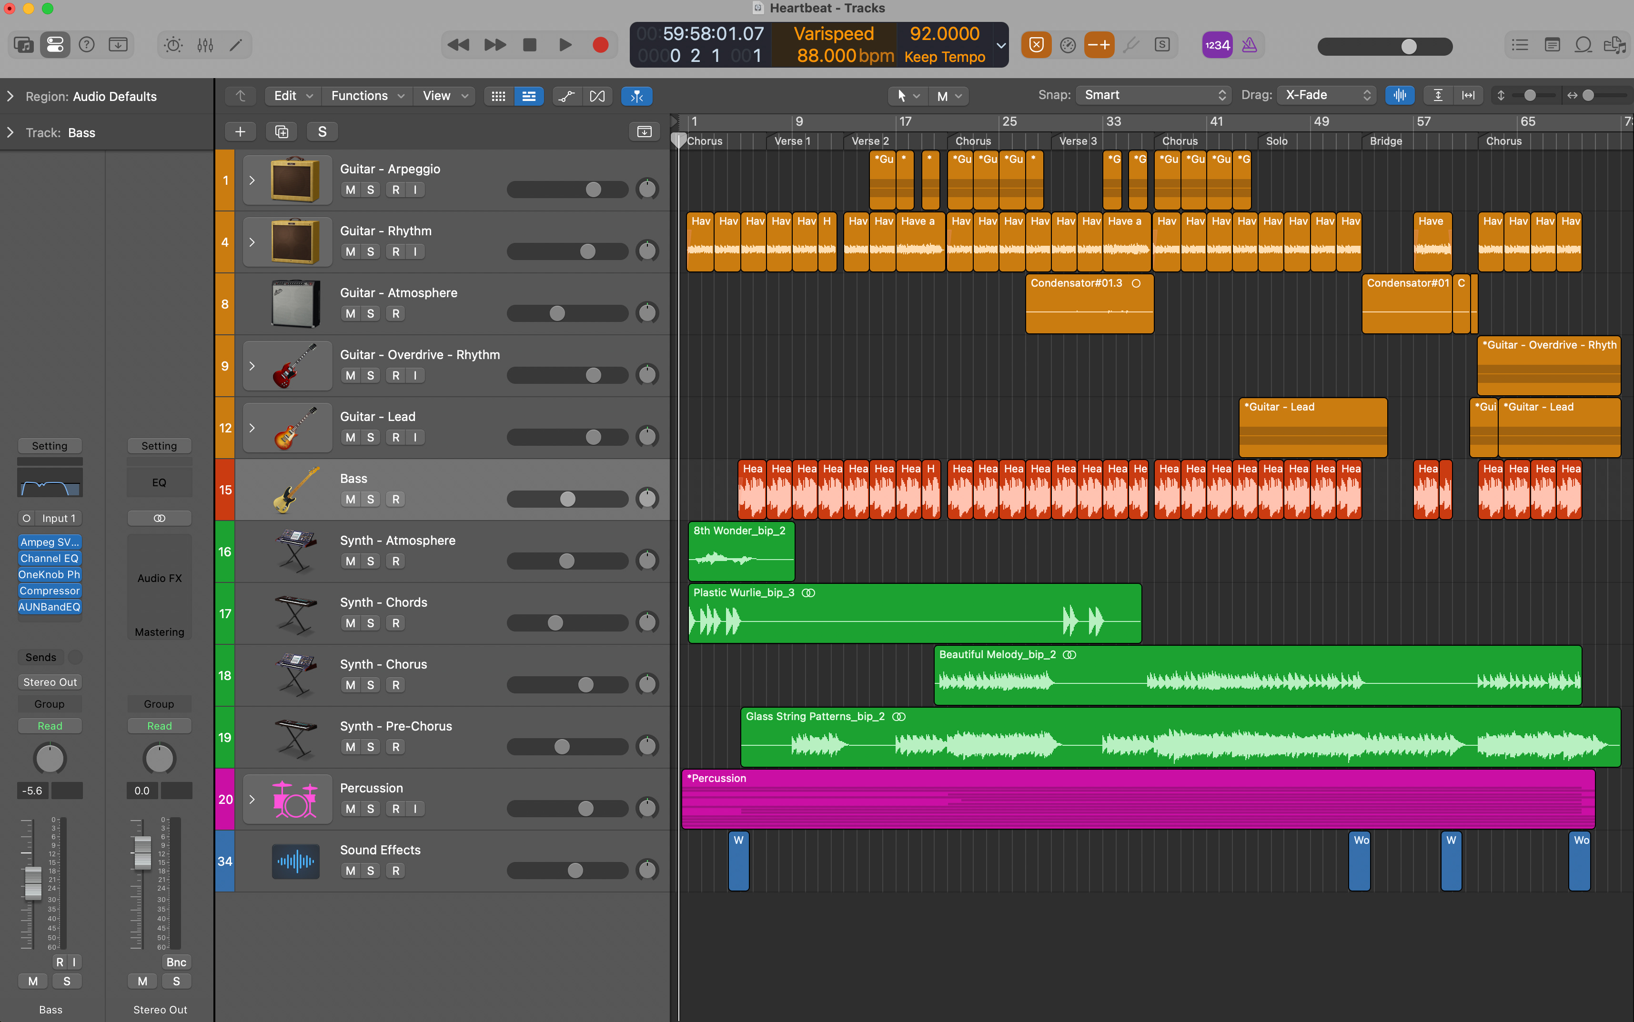
Task: Adjust the Sound Effects track volume slider
Action: click(x=575, y=871)
